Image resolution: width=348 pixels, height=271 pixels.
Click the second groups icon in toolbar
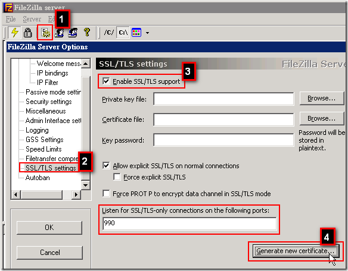(73, 33)
